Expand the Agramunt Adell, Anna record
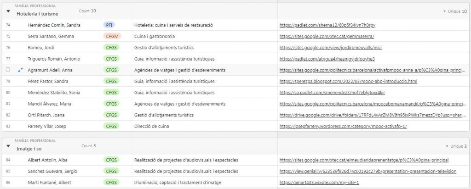Image resolution: width=471 pixels, height=189 pixels. click(20, 70)
